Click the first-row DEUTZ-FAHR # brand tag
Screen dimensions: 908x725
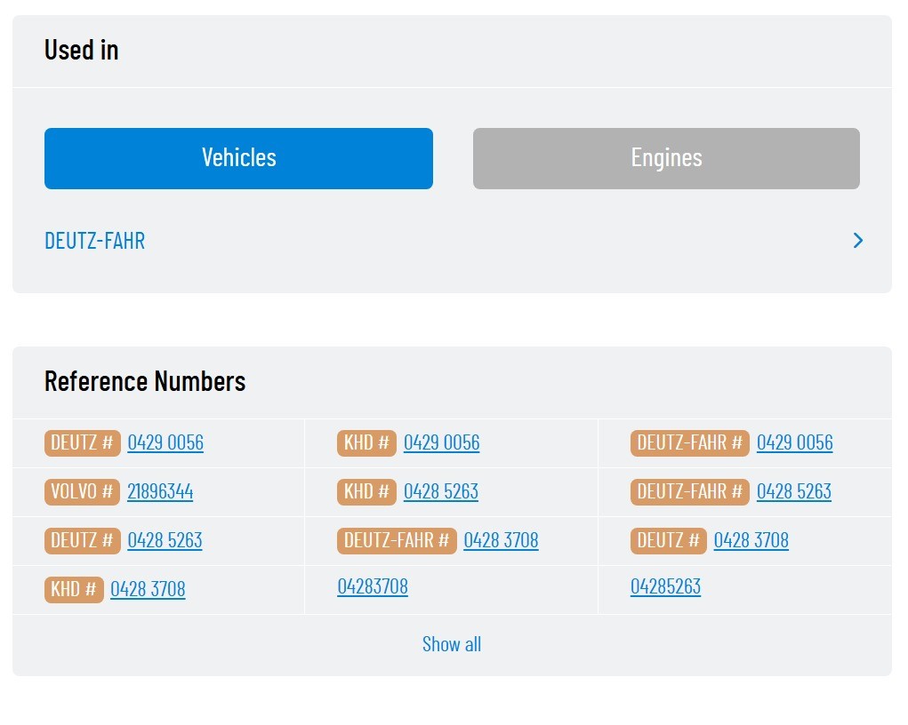pyautogui.click(x=690, y=442)
